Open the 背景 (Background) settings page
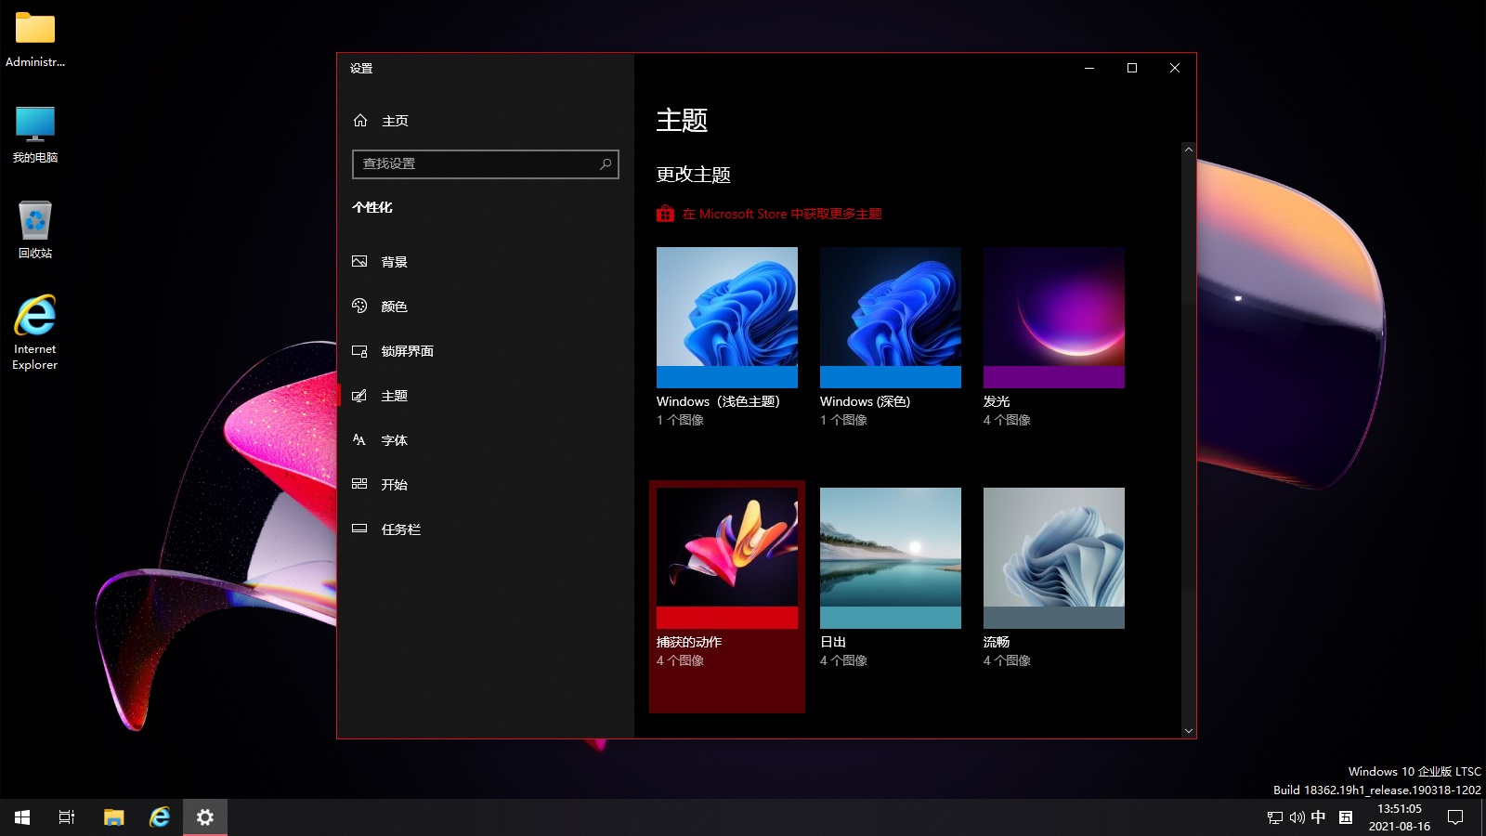1486x836 pixels. tap(394, 262)
